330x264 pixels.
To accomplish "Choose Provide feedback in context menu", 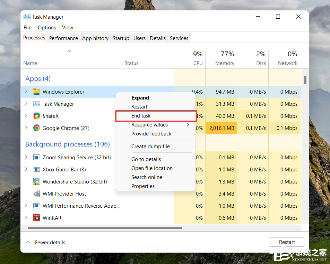I will point(151,134).
